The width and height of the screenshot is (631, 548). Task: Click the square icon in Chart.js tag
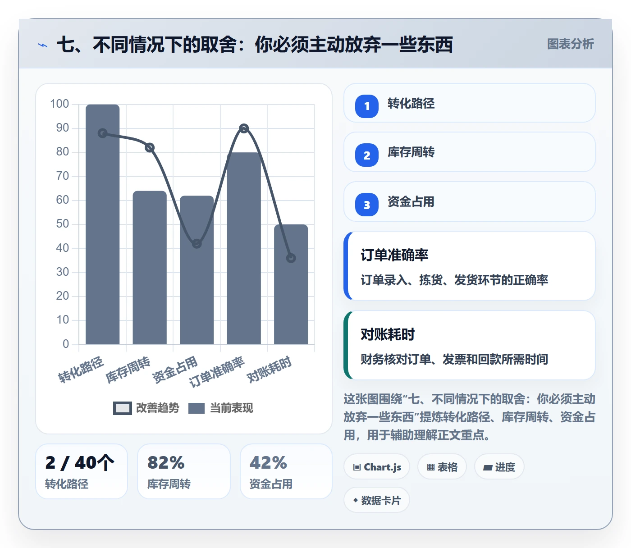click(x=357, y=467)
